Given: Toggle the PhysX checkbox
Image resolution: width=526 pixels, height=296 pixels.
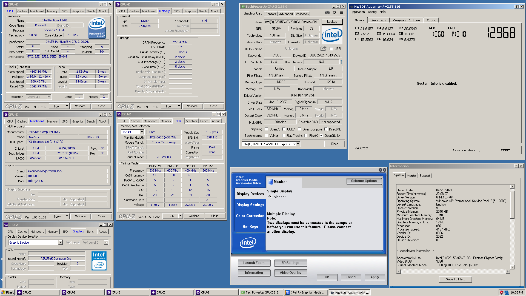Looking at the screenshot, I should (x=306, y=135).
